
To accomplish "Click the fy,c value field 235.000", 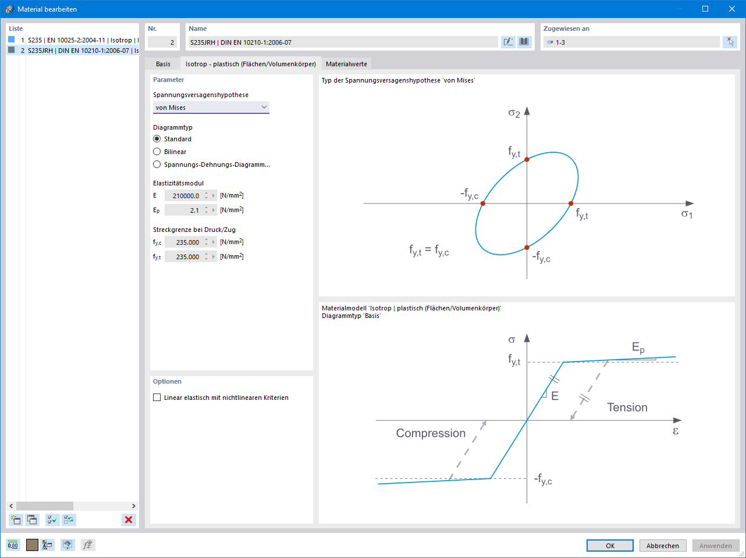I will pyautogui.click(x=183, y=242).
